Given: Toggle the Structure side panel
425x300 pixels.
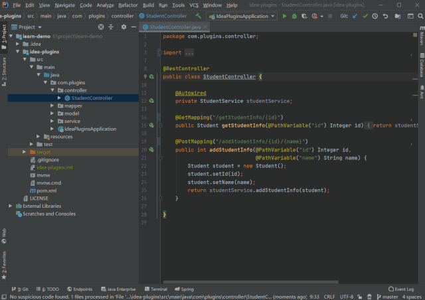Looking at the screenshot, I should pyautogui.click(x=3, y=68).
